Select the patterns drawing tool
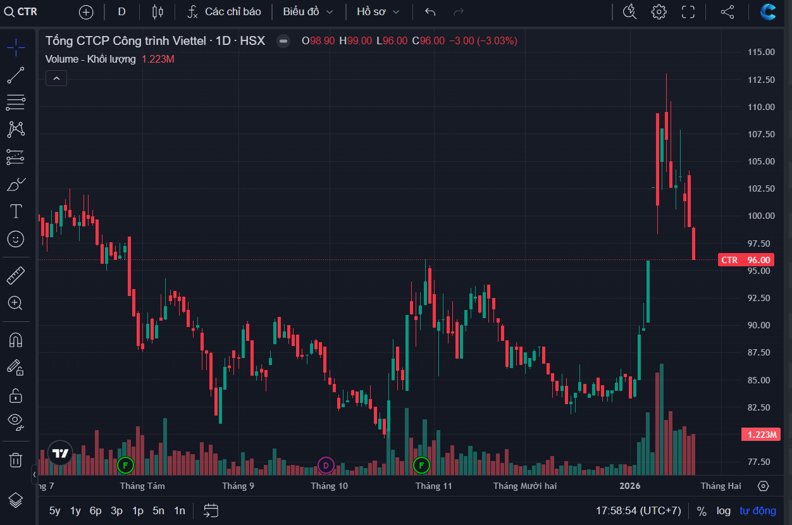The width and height of the screenshot is (792, 525). point(16,130)
